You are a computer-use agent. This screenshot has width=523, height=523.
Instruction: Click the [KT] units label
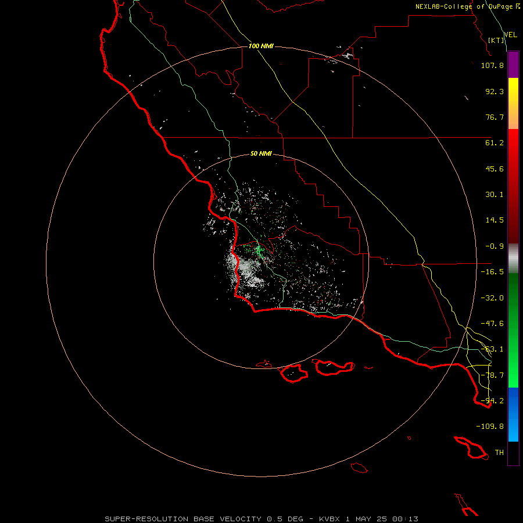click(x=496, y=40)
